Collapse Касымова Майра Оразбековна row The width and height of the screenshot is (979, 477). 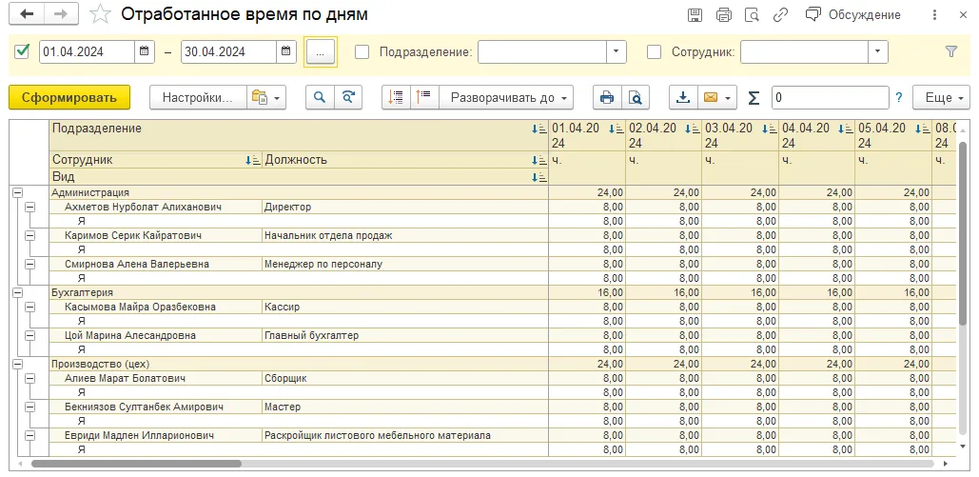coord(30,307)
